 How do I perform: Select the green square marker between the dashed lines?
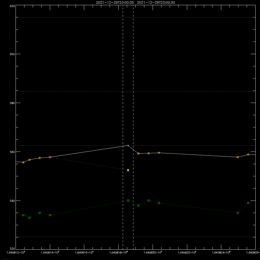[128, 201]
